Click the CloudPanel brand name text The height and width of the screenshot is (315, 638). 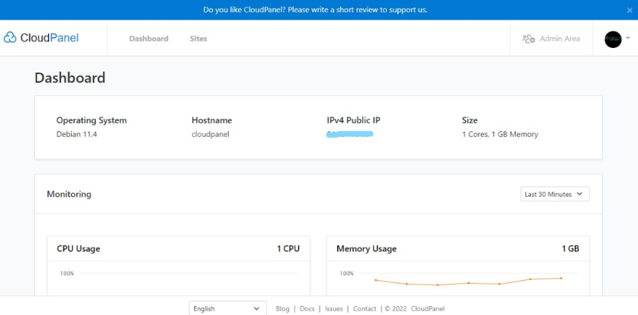[49, 38]
